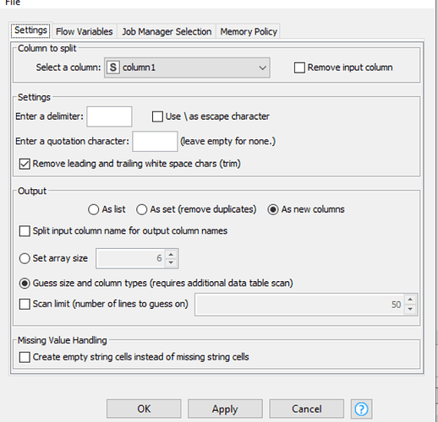Expand the Select a column dropdown
The width and height of the screenshot is (438, 422).
(187, 68)
